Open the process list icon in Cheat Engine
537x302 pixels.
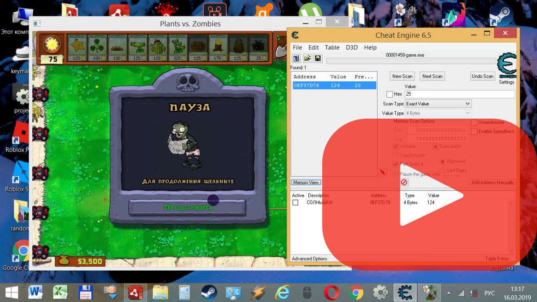click(296, 58)
